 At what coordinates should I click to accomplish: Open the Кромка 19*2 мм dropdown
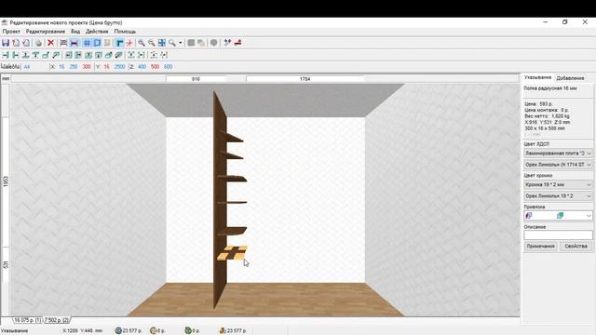click(x=558, y=184)
